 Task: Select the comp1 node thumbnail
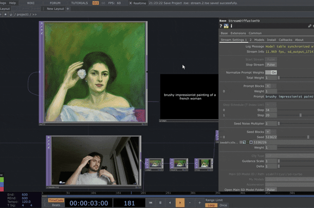pos(154,164)
